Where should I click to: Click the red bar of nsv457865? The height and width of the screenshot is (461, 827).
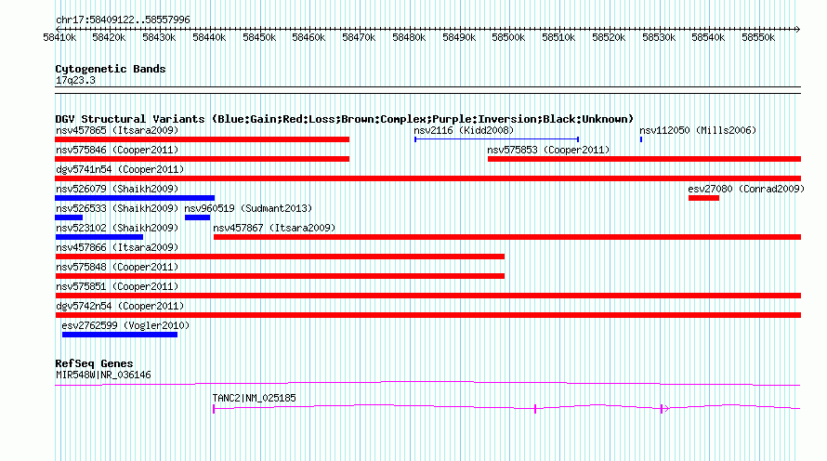tap(202, 139)
